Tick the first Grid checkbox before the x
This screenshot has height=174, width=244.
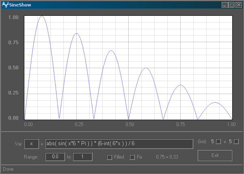click(x=218, y=142)
